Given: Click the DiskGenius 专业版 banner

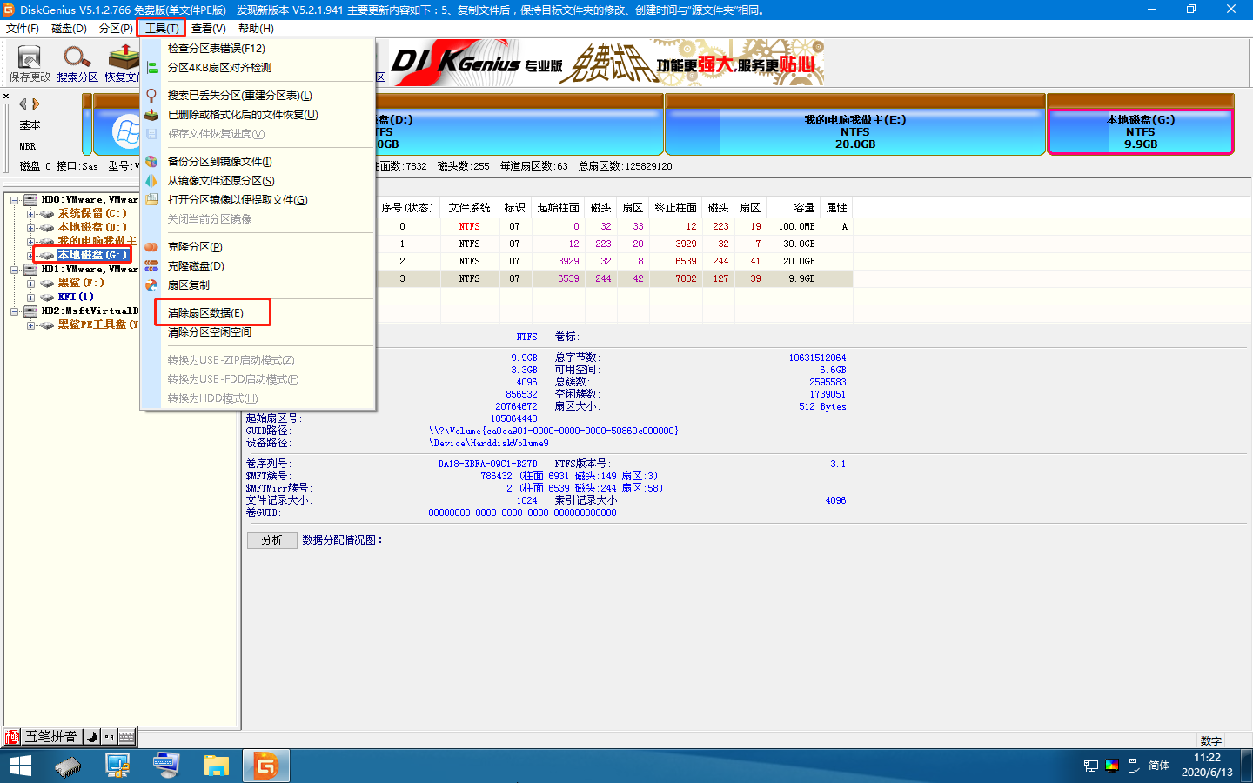Looking at the screenshot, I should [606, 63].
